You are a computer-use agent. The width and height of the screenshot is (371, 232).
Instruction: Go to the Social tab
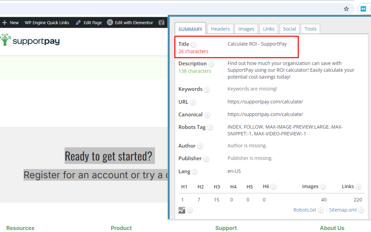click(x=289, y=29)
